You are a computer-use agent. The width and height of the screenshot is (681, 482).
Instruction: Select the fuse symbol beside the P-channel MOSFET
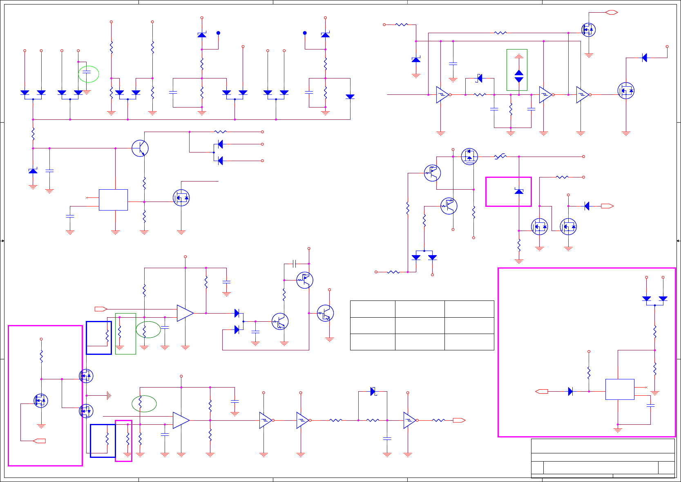pos(500,156)
